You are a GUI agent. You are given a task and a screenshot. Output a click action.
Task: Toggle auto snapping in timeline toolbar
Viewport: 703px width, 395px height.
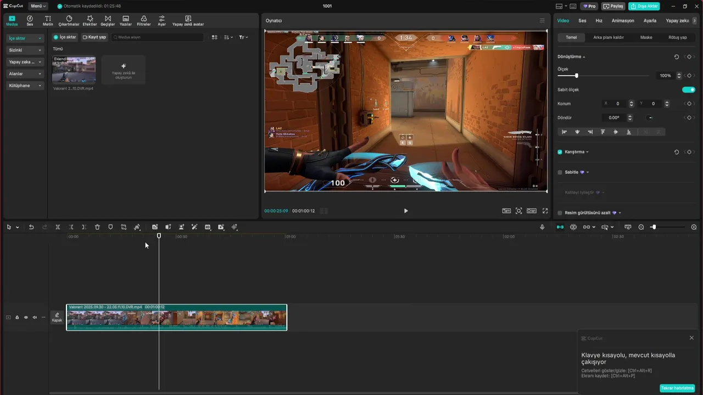point(573,227)
